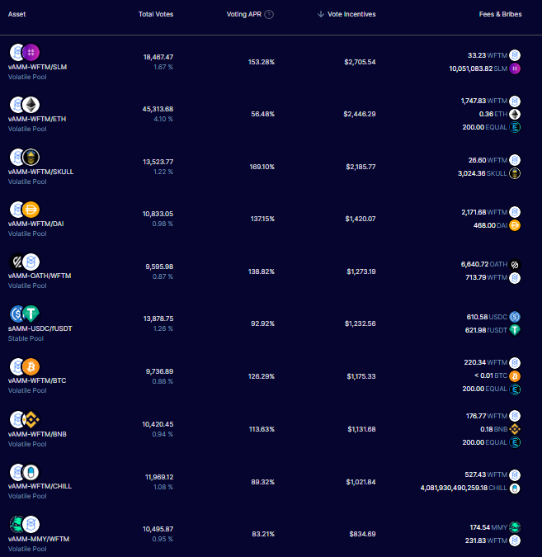
Task: Click the Asset column header
Action: [x=16, y=15]
